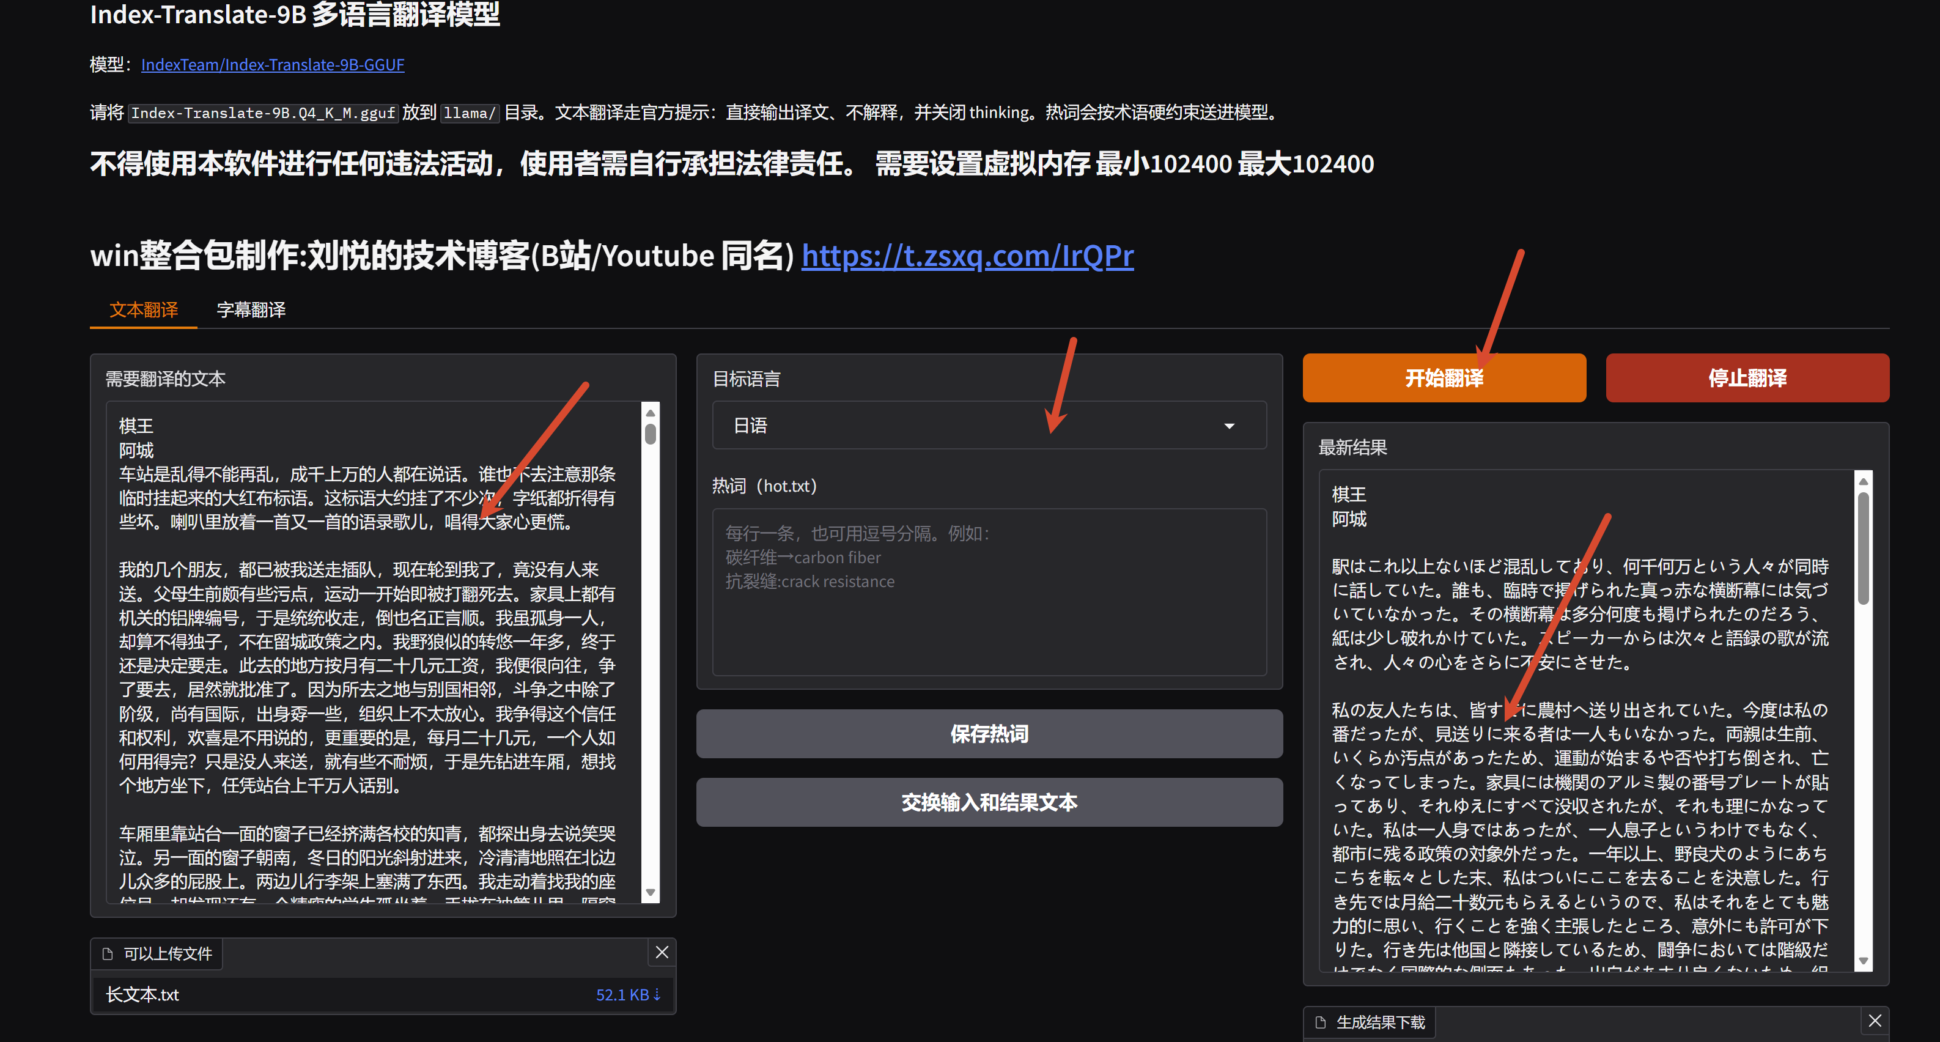Click the 最新结果 label

coord(1352,448)
